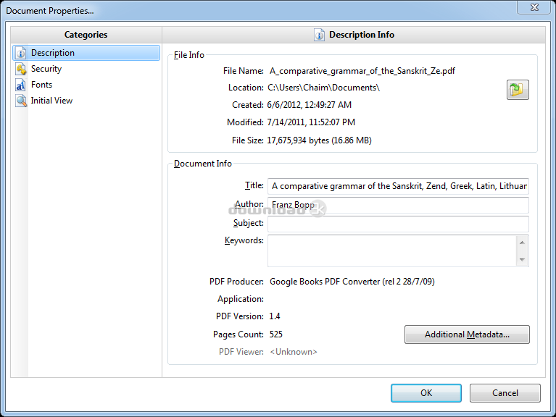
Task: Click the info icon beside Description Info header
Action: (x=319, y=35)
